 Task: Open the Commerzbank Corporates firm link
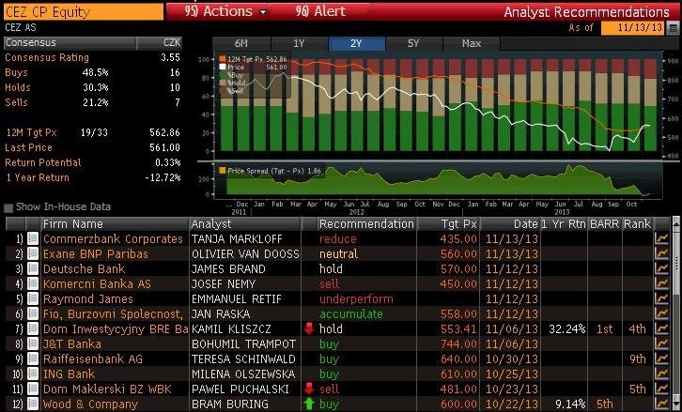113,239
